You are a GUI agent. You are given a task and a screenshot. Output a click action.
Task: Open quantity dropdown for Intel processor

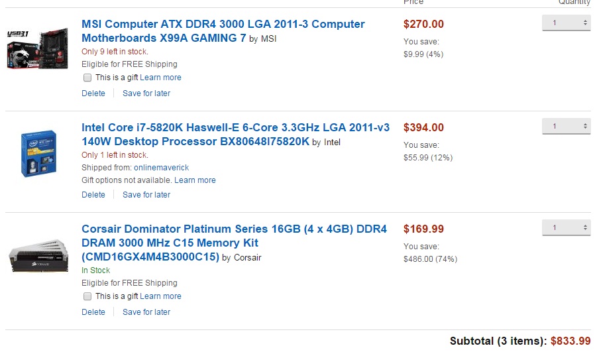[x=566, y=126]
